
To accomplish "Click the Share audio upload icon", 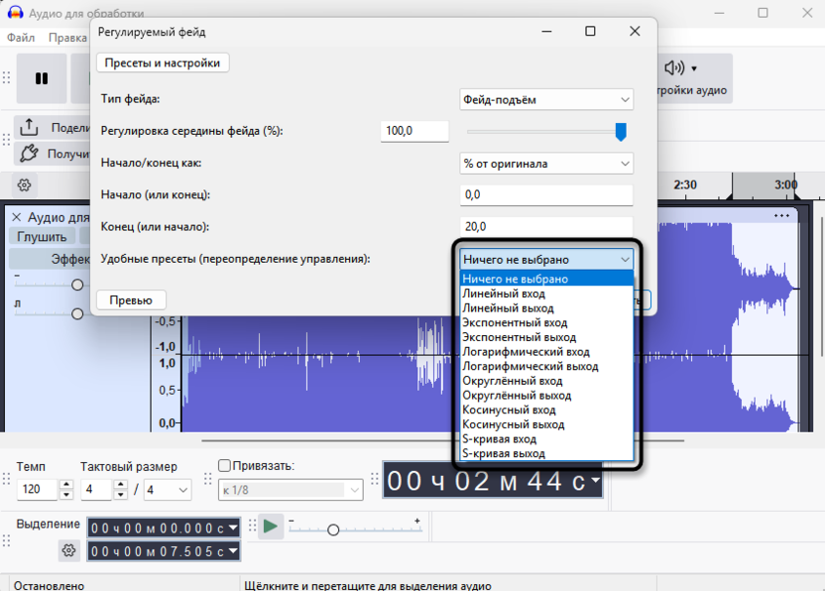I will 29,127.
